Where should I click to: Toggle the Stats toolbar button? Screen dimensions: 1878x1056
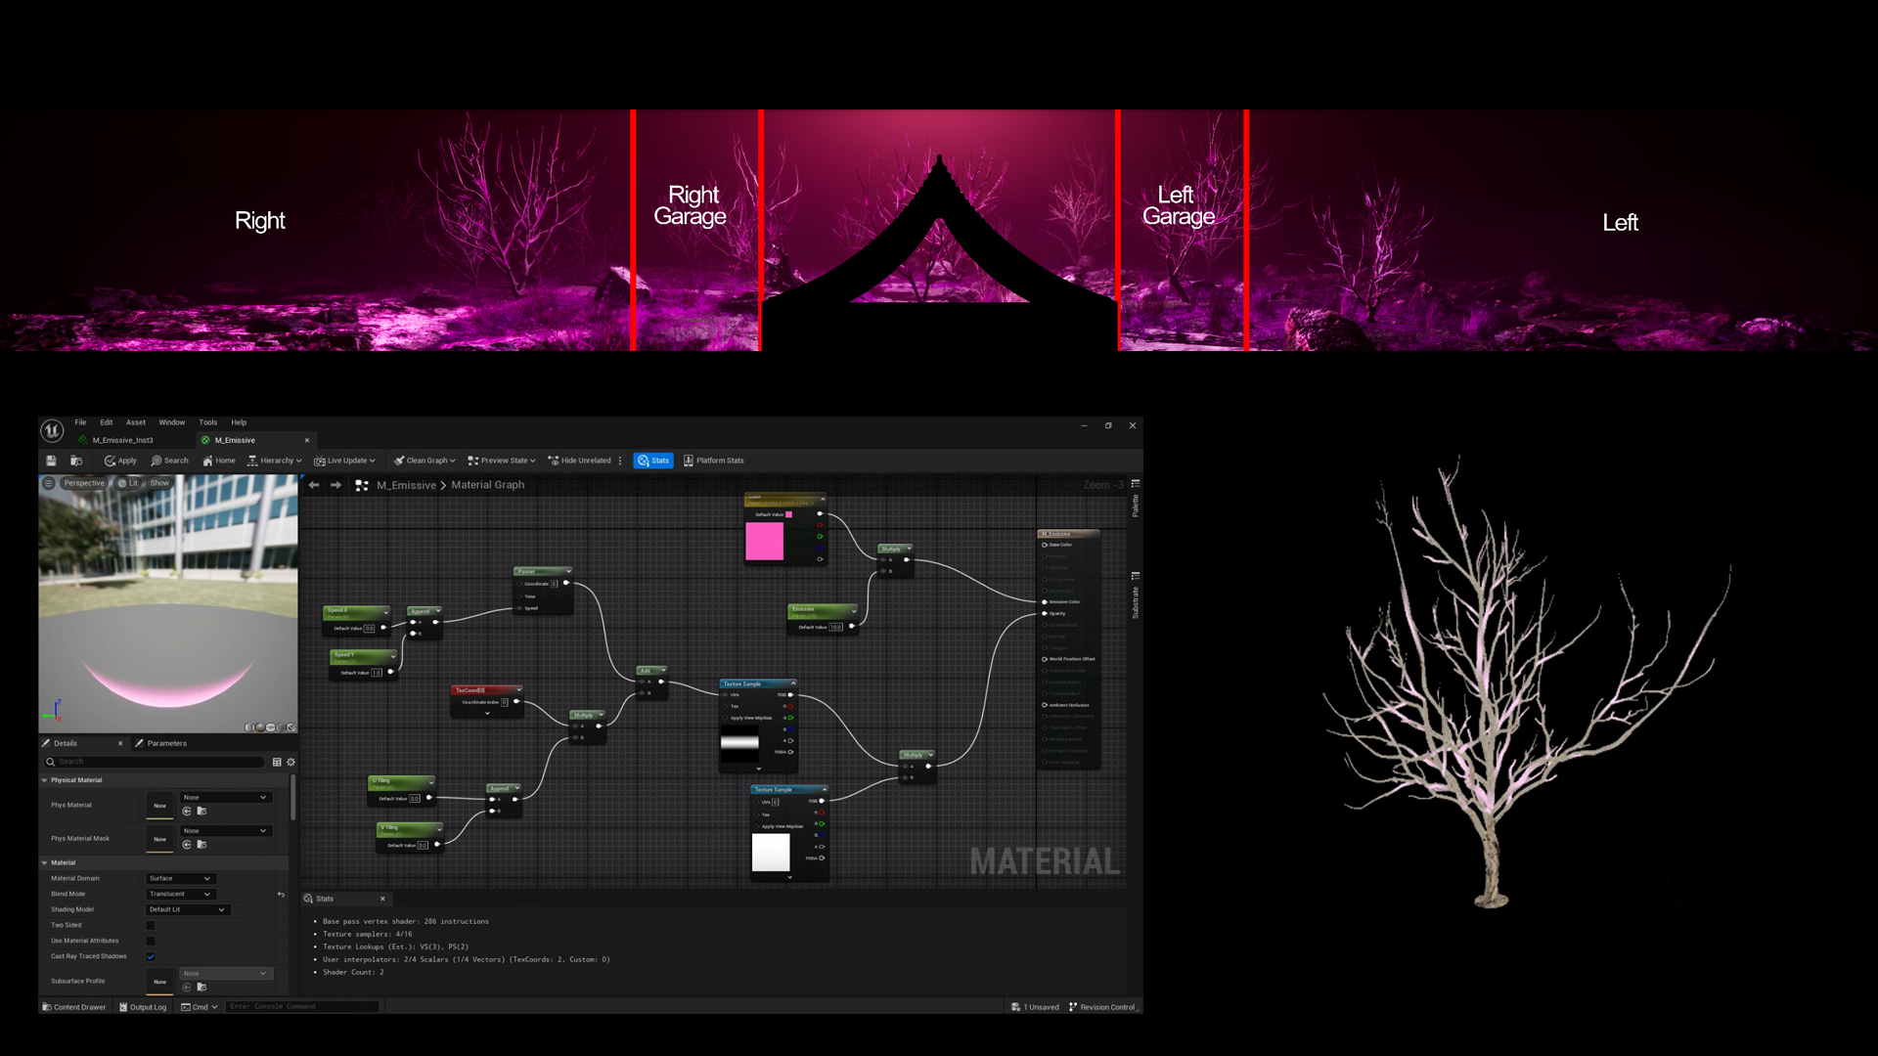pyautogui.click(x=653, y=461)
